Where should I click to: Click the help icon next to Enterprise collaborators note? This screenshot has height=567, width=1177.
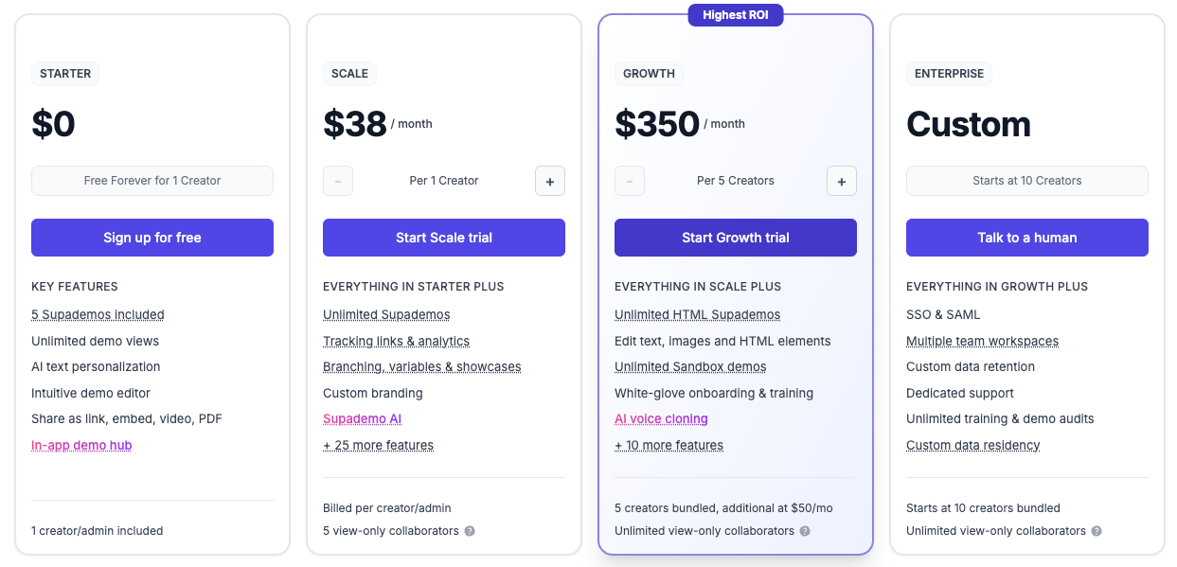(x=1096, y=531)
